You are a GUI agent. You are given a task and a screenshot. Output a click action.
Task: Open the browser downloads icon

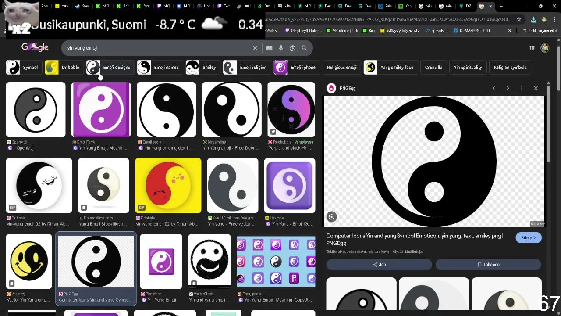point(533,19)
